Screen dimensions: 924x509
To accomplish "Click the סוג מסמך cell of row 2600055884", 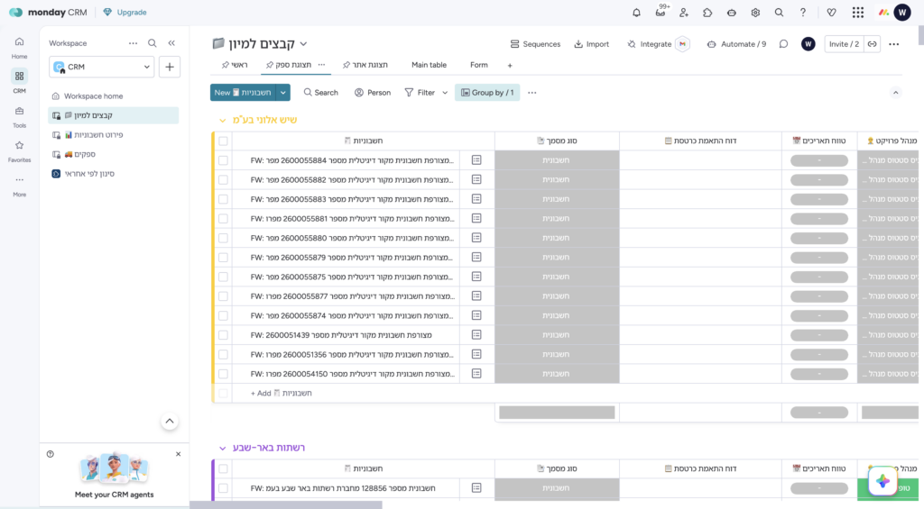I will [557, 160].
